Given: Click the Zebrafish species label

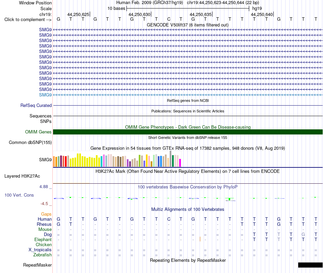Looking at the screenshot, I should coord(42,255).
